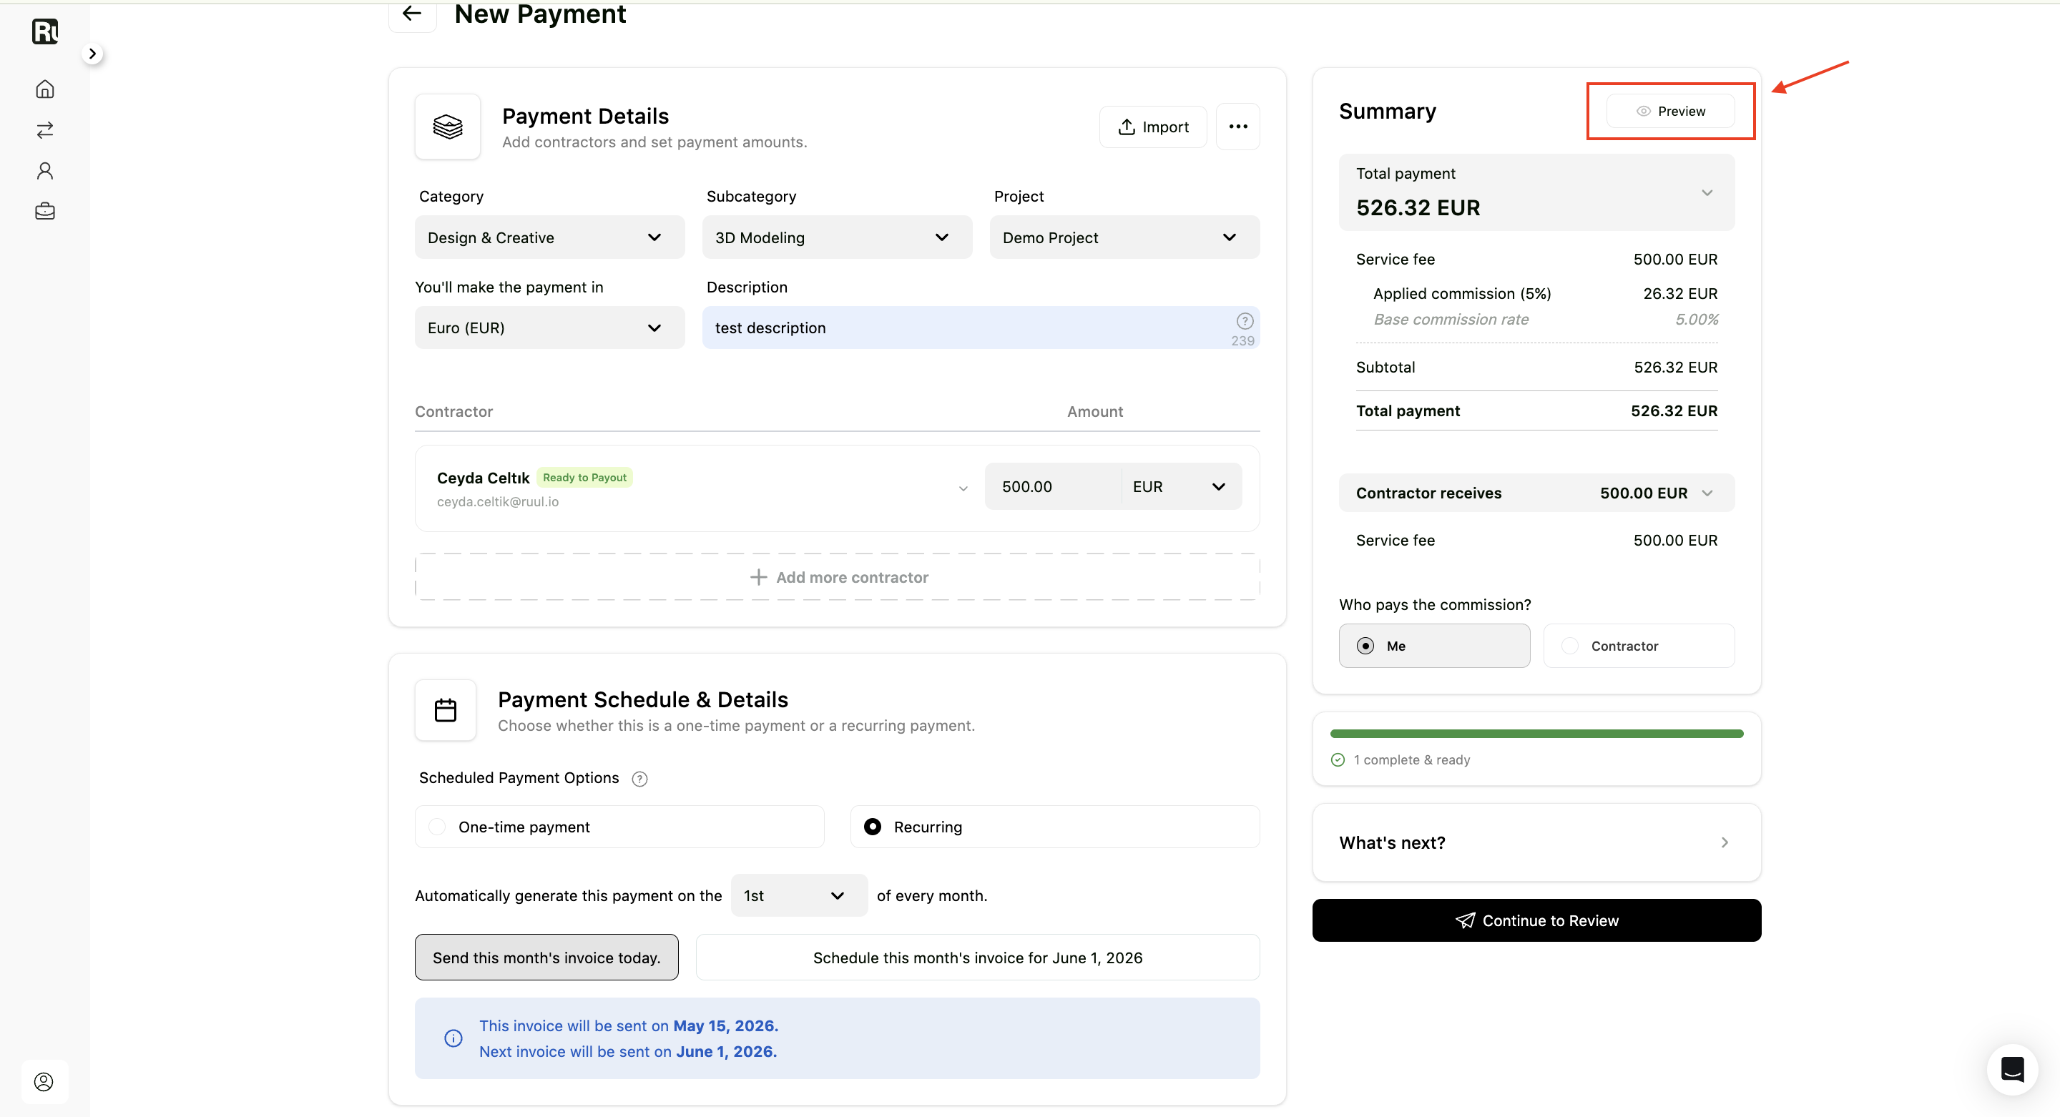This screenshot has height=1117, width=2060.
Task: Collapse the Contractor receives chevron
Action: tap(1707, 493)
